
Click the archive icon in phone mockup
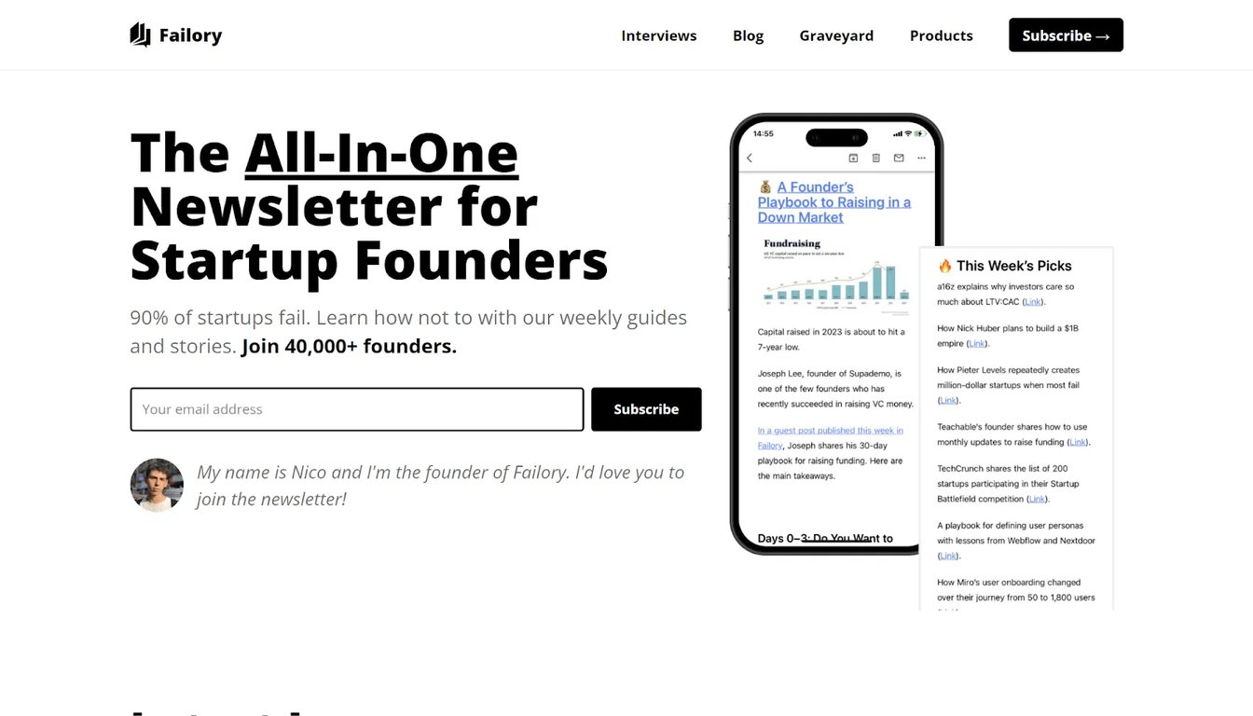point(853,158)
